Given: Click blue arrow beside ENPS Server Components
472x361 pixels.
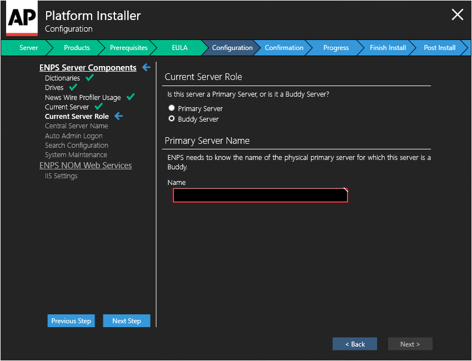Looking at the screenshot, I should [146, 67].
